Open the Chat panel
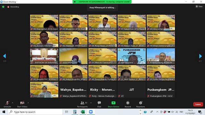Screen dimensions: 205x115 99,104
